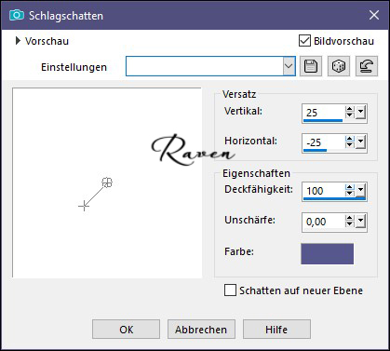Click the shadow offset crosshair handle in preview
The image size is (390, 351).
click(x=84, y=206)
